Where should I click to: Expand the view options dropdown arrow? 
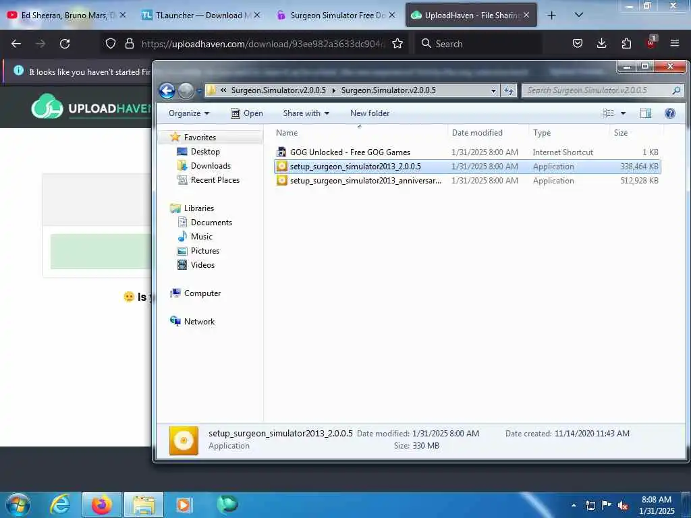click(x=623, y=113)
